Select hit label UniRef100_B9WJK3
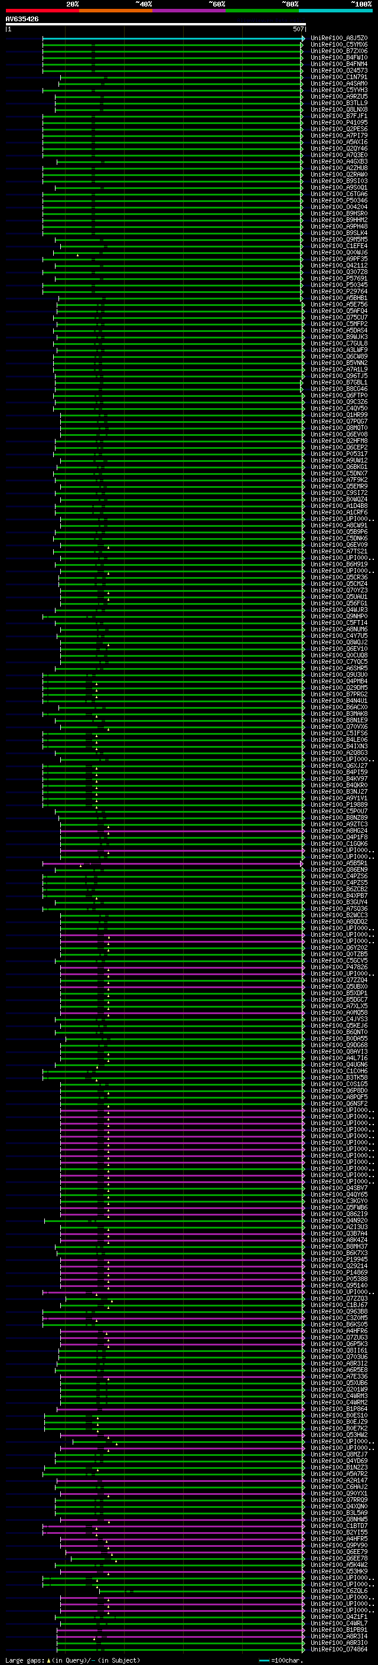 pyautogui.click(x=339, y=337)
